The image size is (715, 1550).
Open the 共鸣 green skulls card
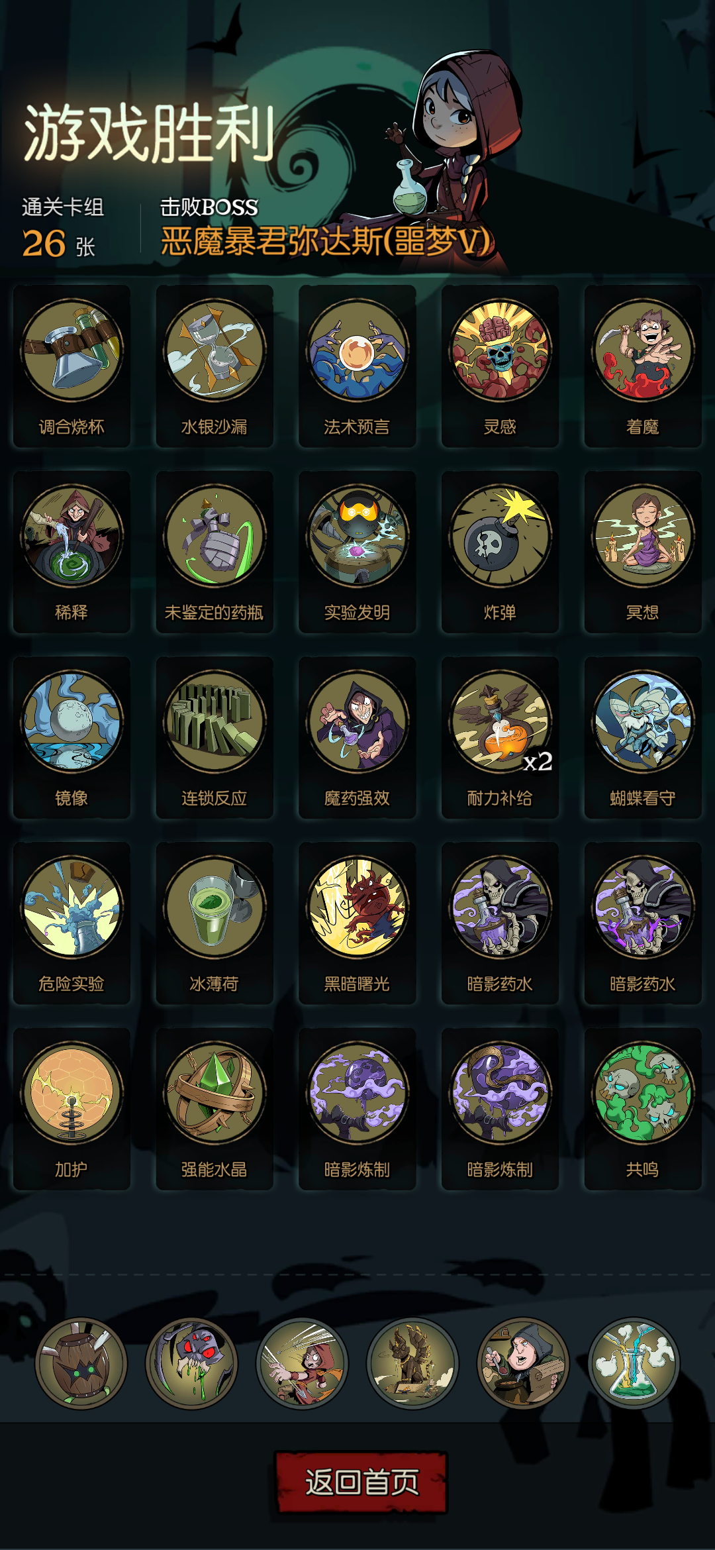pyautogui.click(x=643, y=1109)
